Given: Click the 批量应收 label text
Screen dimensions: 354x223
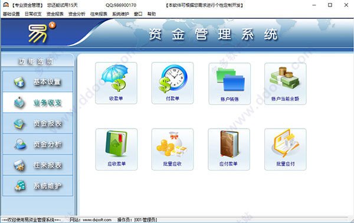Looking at the screenshot, I should pyautogui.click(x=172, y=164).
